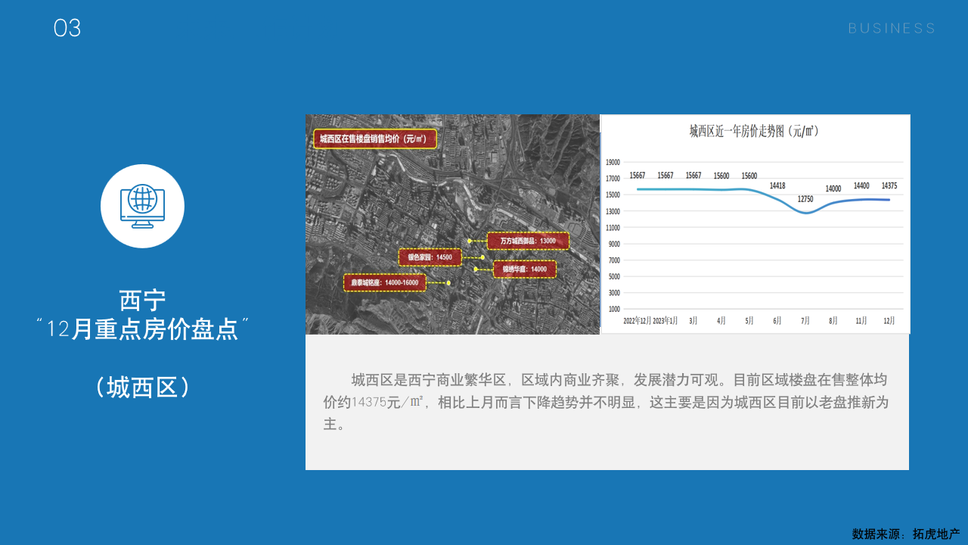The image size is (968, 545).
Task: Select the 西宁 title text
Action: pyautogui.click(x=142, y=301)
